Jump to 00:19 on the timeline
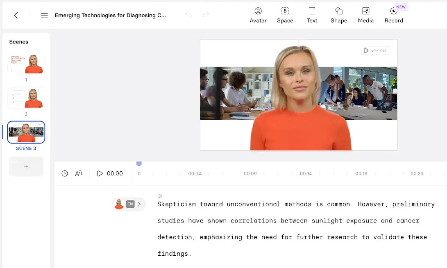The image size is (447, 268). click(361, 174)
